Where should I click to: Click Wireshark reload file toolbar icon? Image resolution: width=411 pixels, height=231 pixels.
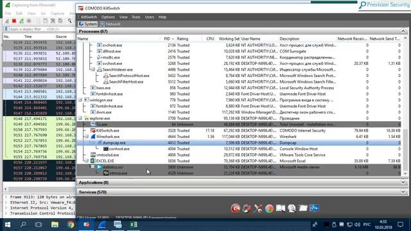pos(60,21)
